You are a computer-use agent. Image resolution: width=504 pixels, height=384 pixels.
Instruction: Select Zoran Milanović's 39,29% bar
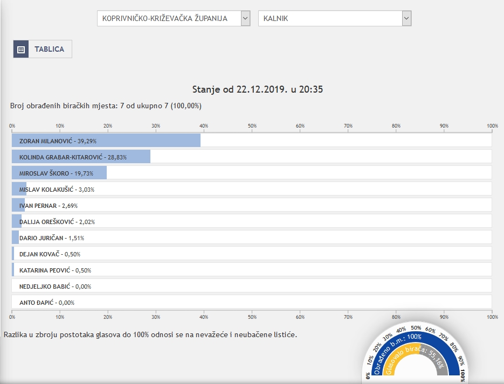click(x=106, y=141)
